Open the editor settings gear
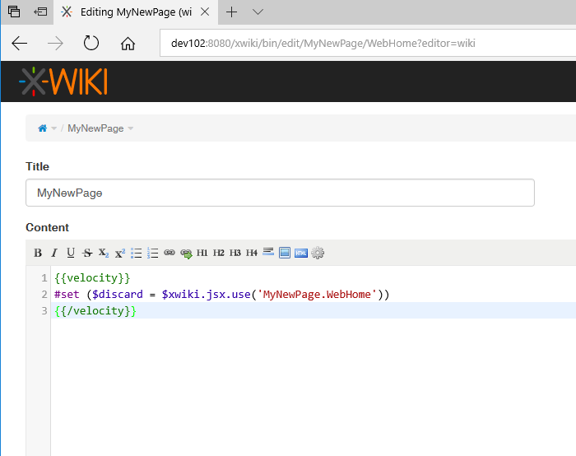The image size is (576, 456). (x=318, y=253)
